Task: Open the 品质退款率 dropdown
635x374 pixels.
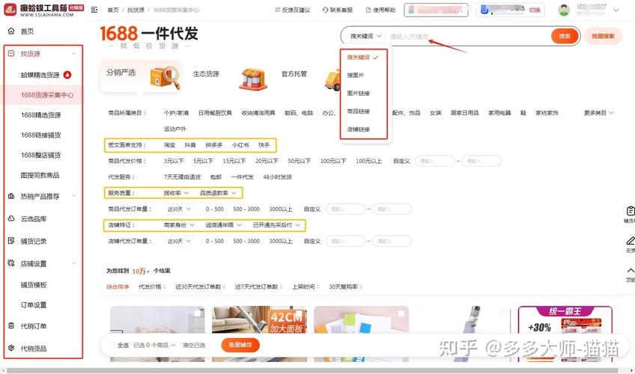Action: (x=218, y=193)
